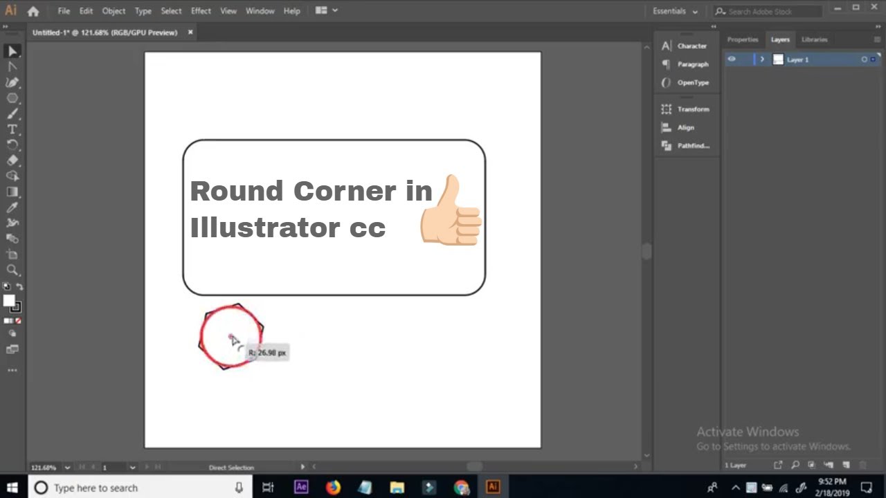The height and width of the screenshot is (498, 886).
Task: Open the Essentials workspace dropdown
Action: [x=675, y=11]
